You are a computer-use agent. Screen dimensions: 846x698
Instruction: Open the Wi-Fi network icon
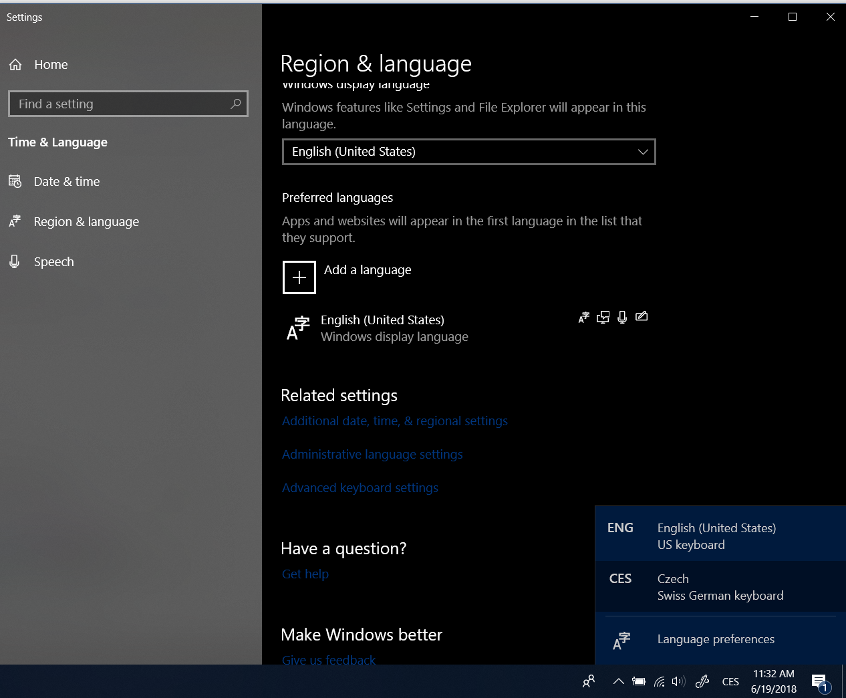click(659, 682)
